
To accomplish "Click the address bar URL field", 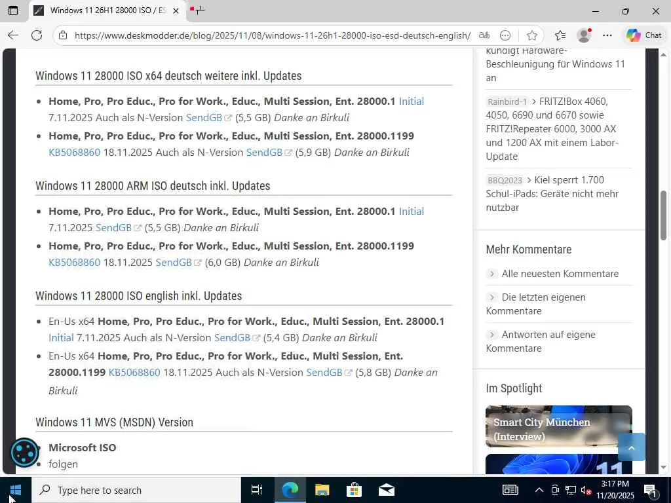I will click(272, 35).
